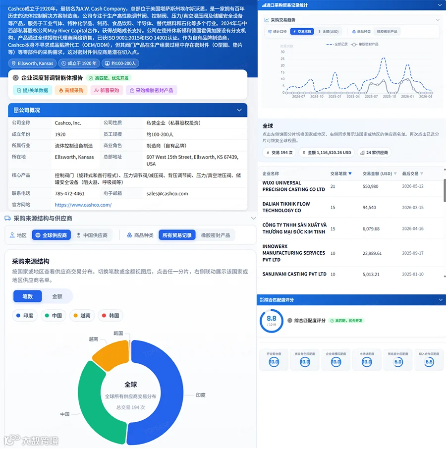This screenshot has width=446, height=449.
Task: Click the line chart icon beside 采购交易趋势
Action: click(267, 20)
